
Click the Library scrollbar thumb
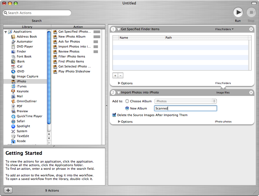[x=49, y=77]
